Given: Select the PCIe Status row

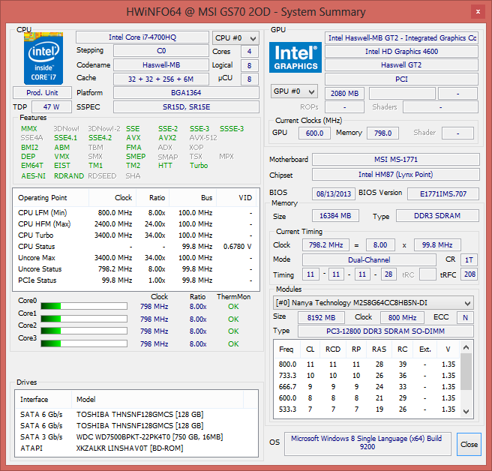Looking at the screenshot, I should [136, 280].
